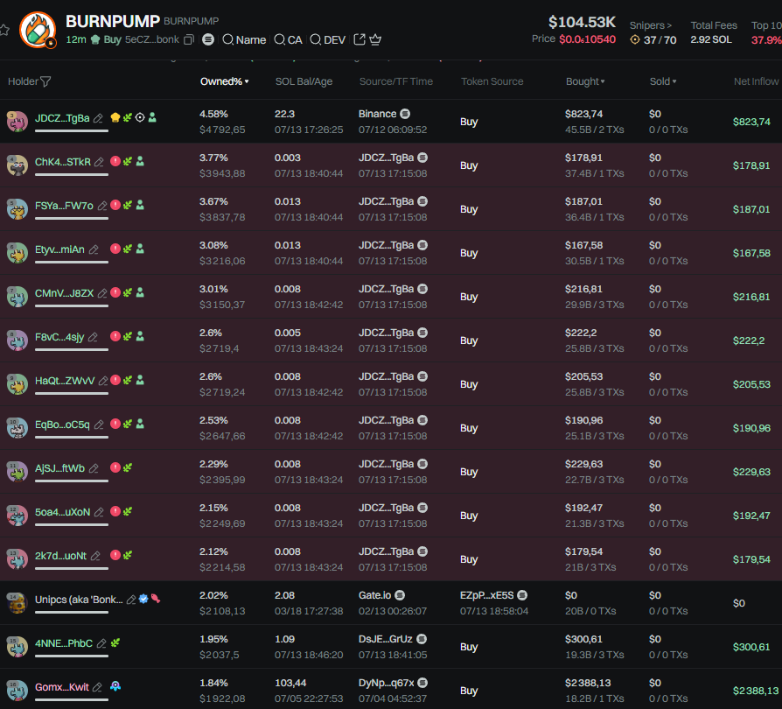Click the green leaf icon on 4NNE...PhbC row
782x709 pixels.
click(115, 642)
